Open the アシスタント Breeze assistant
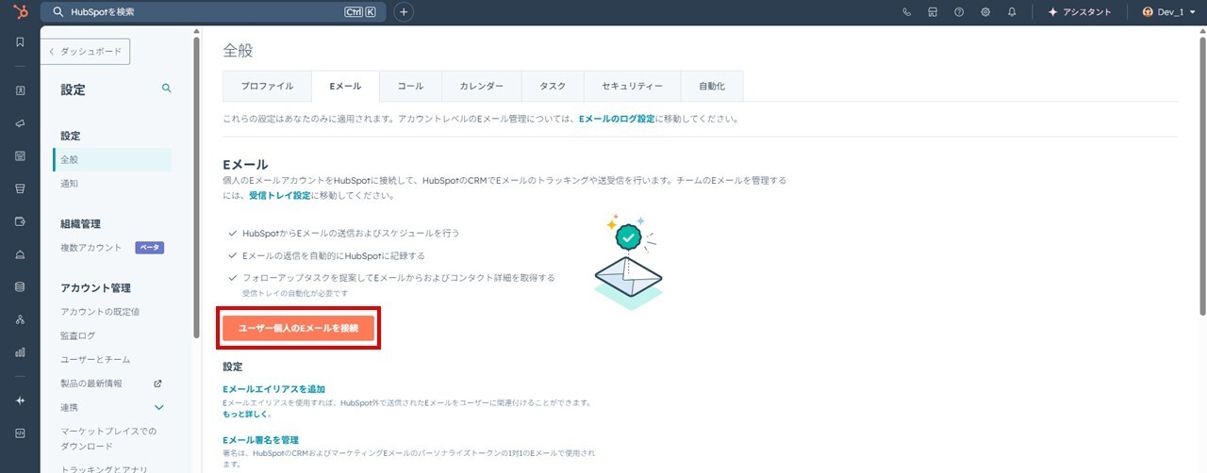 [x=1080, y=12]
